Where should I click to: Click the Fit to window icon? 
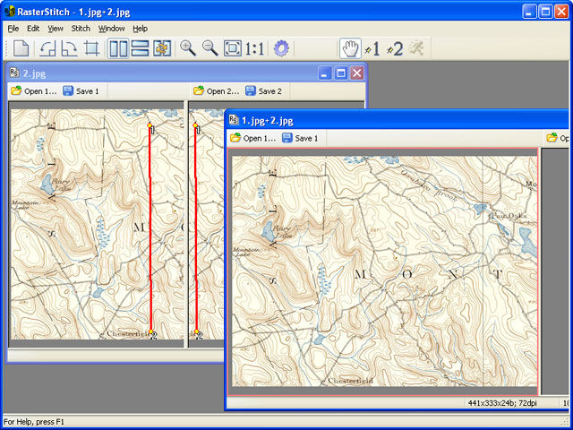[x=233, y=48]
